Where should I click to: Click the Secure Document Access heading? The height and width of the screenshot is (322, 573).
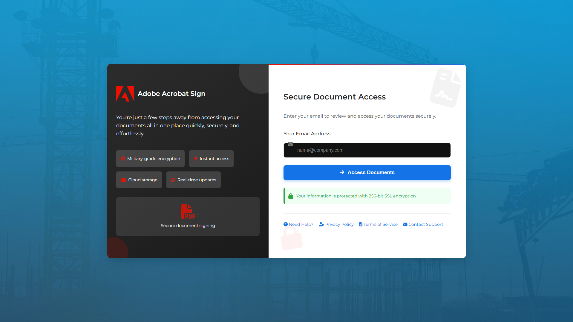[x=334, y=97]
